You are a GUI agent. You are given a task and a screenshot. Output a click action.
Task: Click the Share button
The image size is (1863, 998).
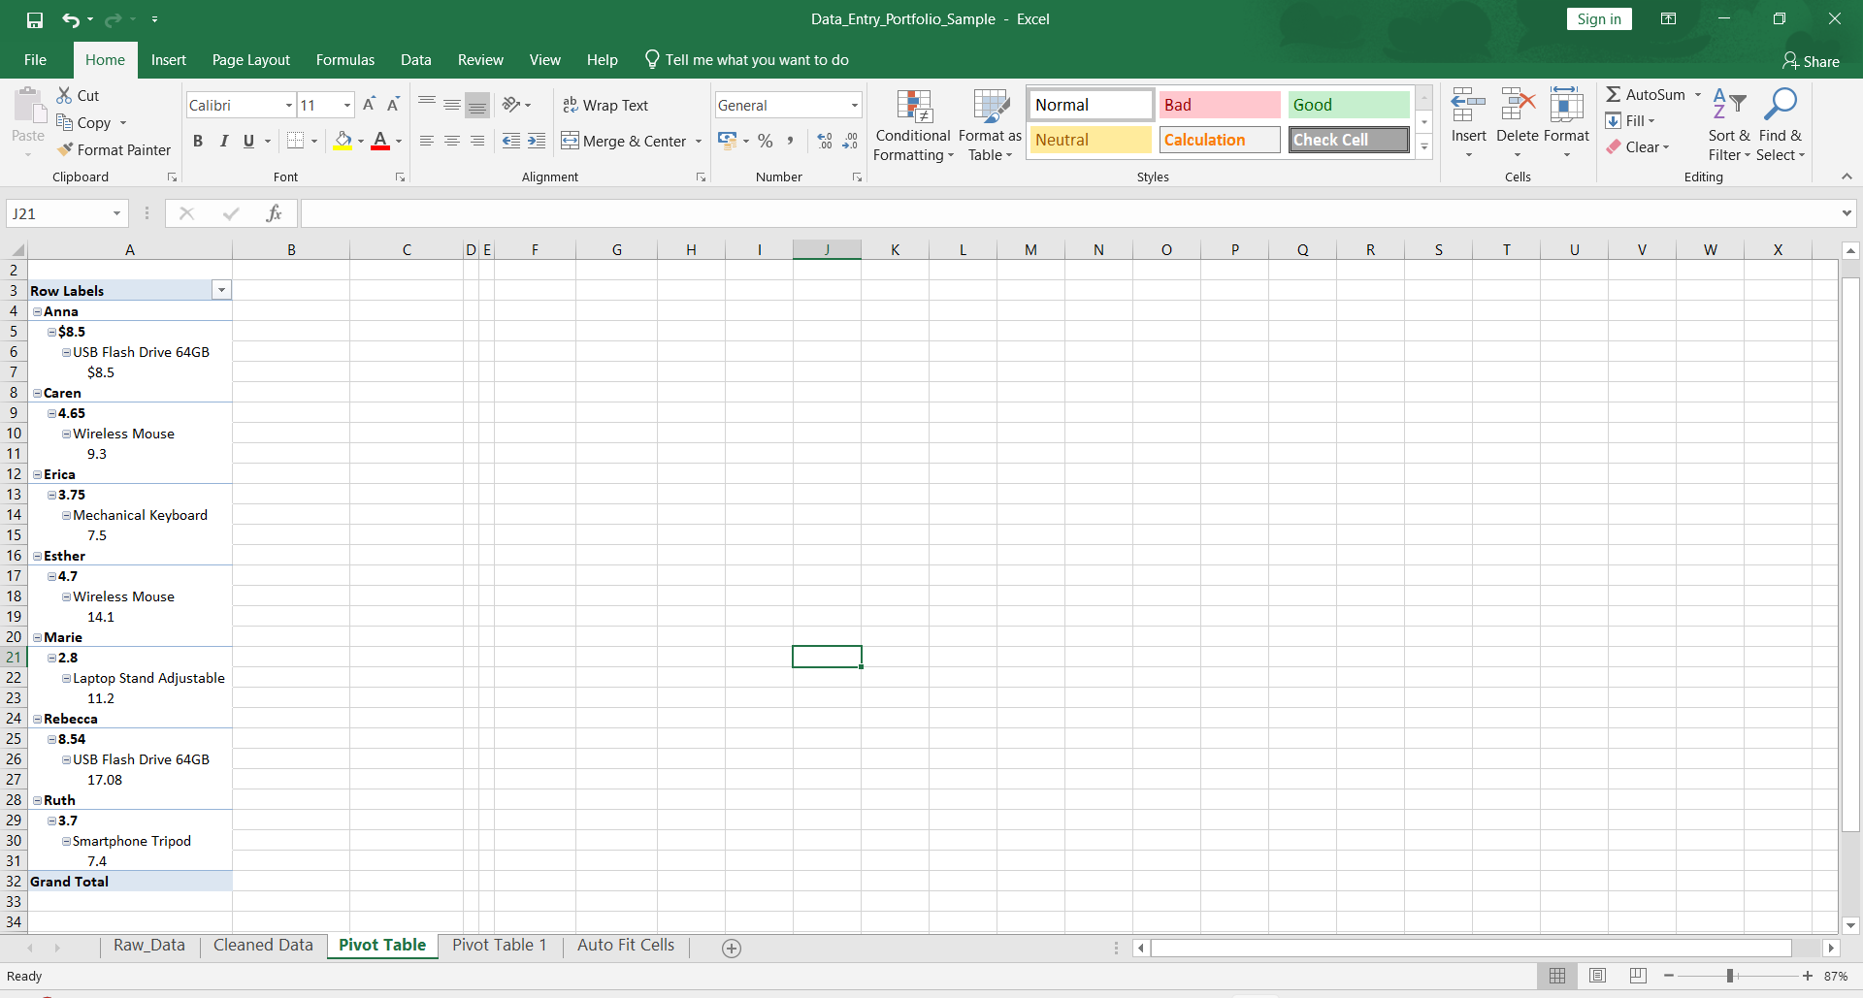(1811, 61)
